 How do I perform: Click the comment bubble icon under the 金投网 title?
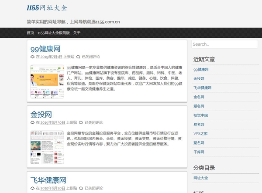click(81, 122)
